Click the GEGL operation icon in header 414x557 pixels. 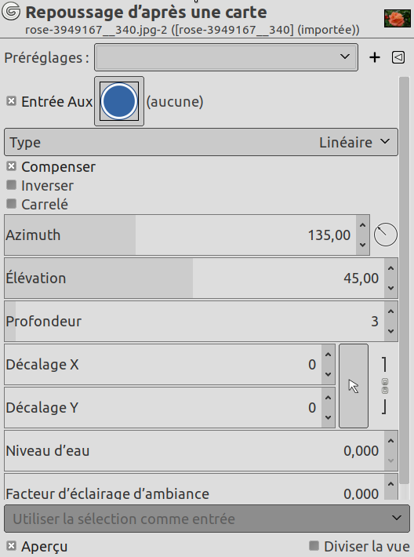[x=11, y=12]
